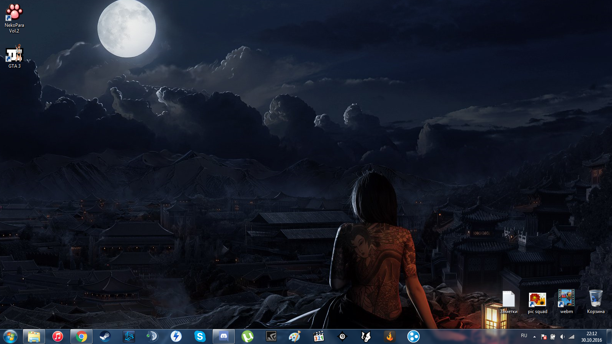612x344 pixels.
Task: Launch the GTA 3 desktop shortcut
Action: tap(14, 56)
